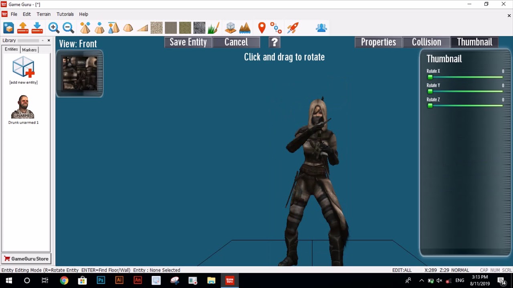Show hidden system tray icons

[422, 280]
